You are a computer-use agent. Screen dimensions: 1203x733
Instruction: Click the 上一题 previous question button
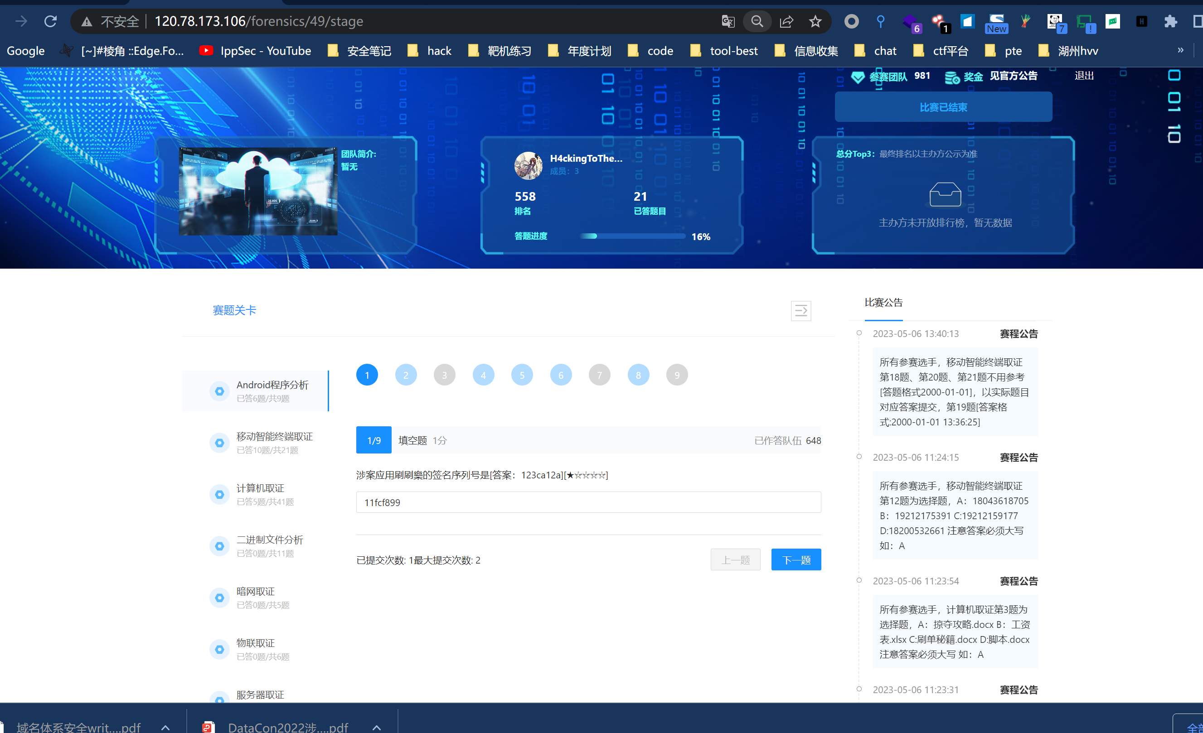coord(734,559)
